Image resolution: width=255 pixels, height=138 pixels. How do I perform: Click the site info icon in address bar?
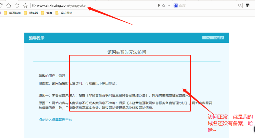coord(34,6)
